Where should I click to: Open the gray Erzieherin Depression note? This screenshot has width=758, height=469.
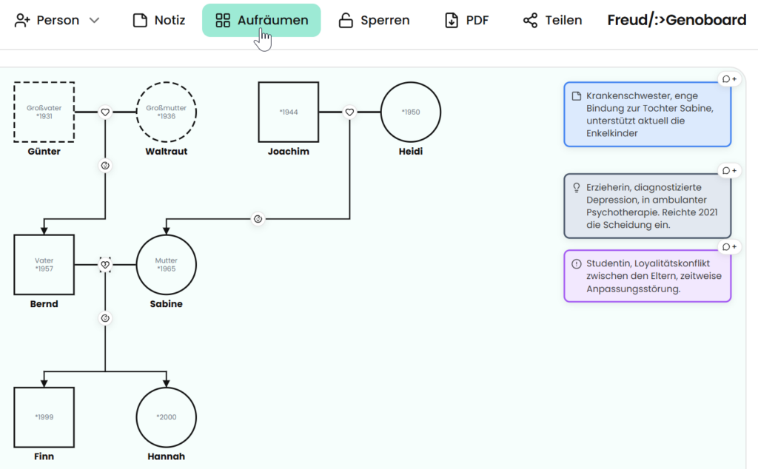647,206
